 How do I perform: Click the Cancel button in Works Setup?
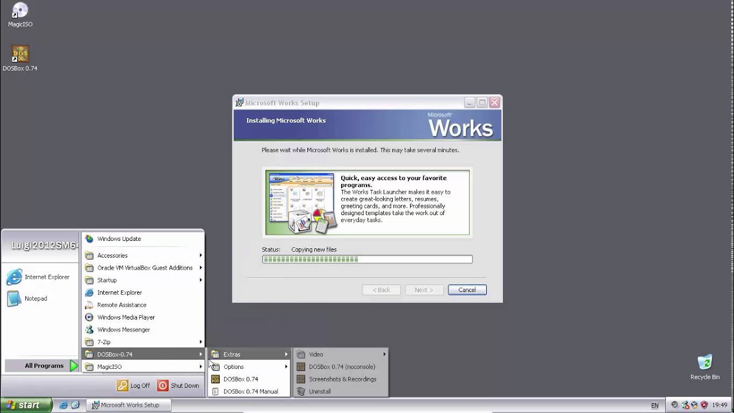point(467,290)
